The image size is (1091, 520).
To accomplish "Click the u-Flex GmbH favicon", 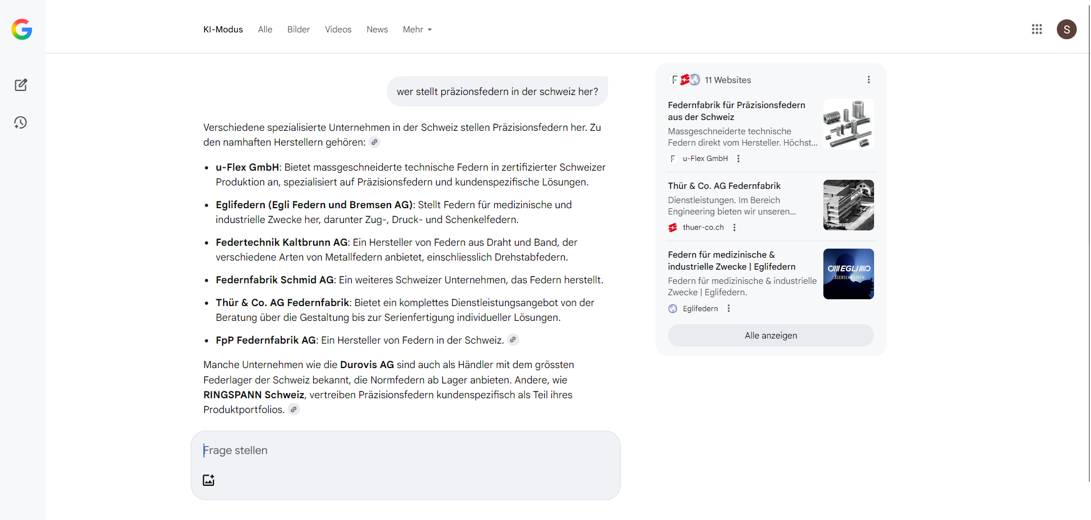I will pyautogui.click(x=673, y=159).
